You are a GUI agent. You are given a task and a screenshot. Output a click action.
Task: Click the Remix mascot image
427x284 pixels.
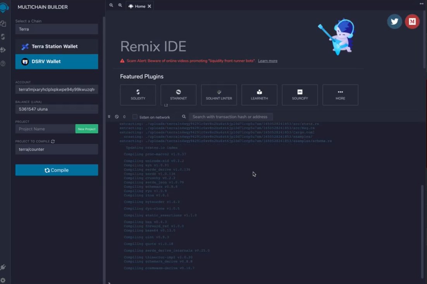(x=337, y=36)
